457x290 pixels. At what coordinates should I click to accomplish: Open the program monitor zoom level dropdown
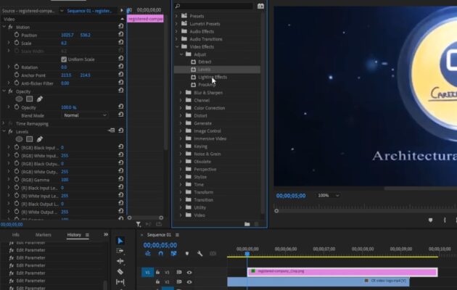(x=327, y=196)
